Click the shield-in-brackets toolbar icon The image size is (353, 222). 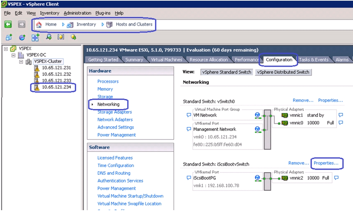(x=61, y=37)
